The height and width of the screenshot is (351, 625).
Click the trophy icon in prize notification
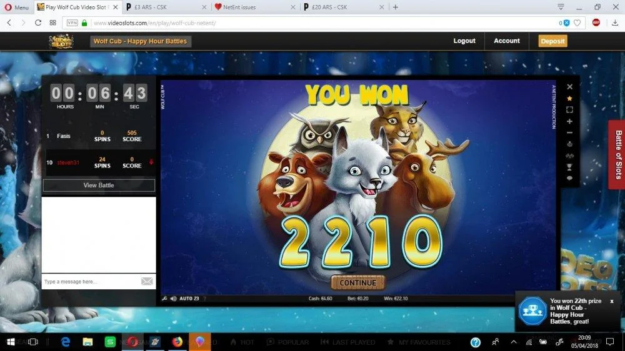click(x=532, y=311)
